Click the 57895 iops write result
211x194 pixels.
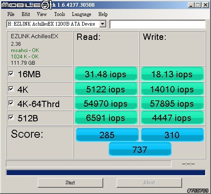click(x=172, y=103)
